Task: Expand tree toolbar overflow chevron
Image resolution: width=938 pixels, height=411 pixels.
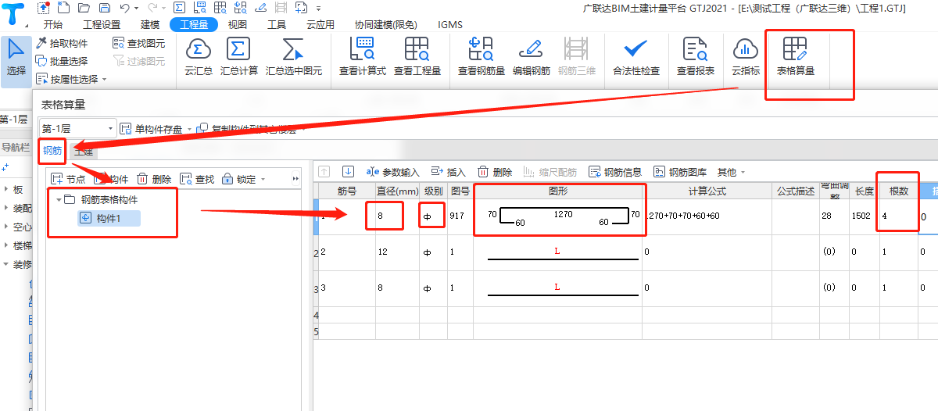Action: [x=295, y=179]
